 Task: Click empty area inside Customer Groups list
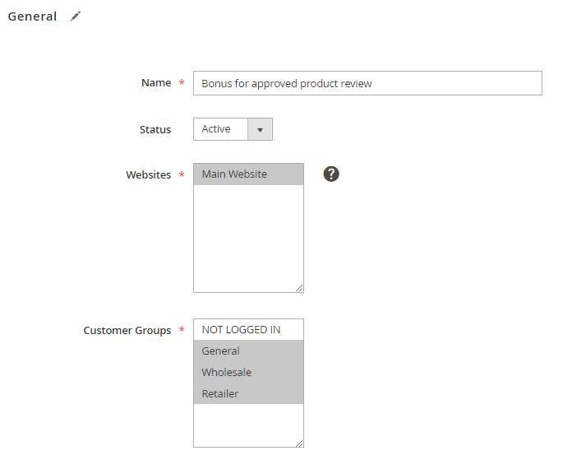248,424
